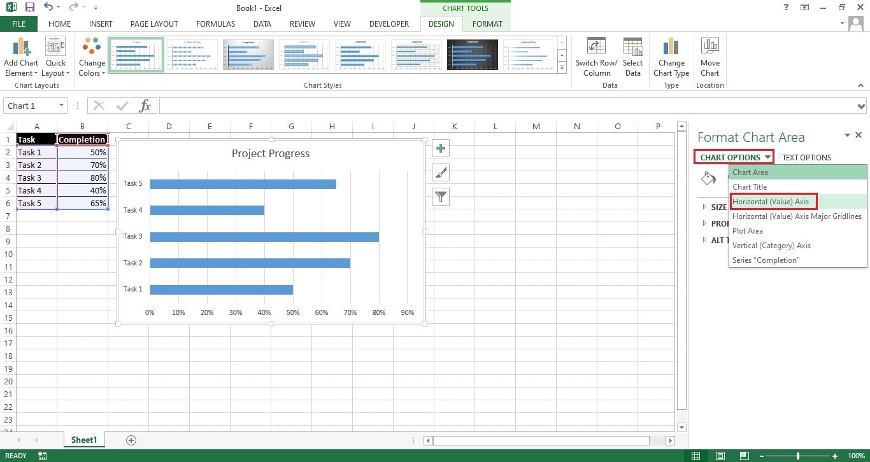The image size is (870, 462).
Task: Open the FILE menu
Action: (x=18, y=24)
